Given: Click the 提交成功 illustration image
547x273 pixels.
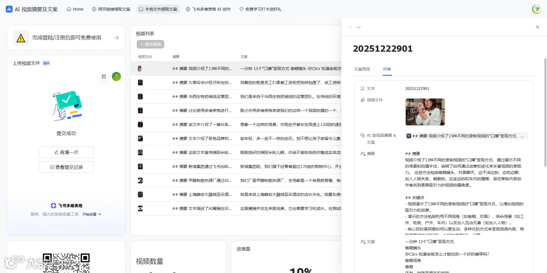Looking at the screenshot, I should pos(66,106).
